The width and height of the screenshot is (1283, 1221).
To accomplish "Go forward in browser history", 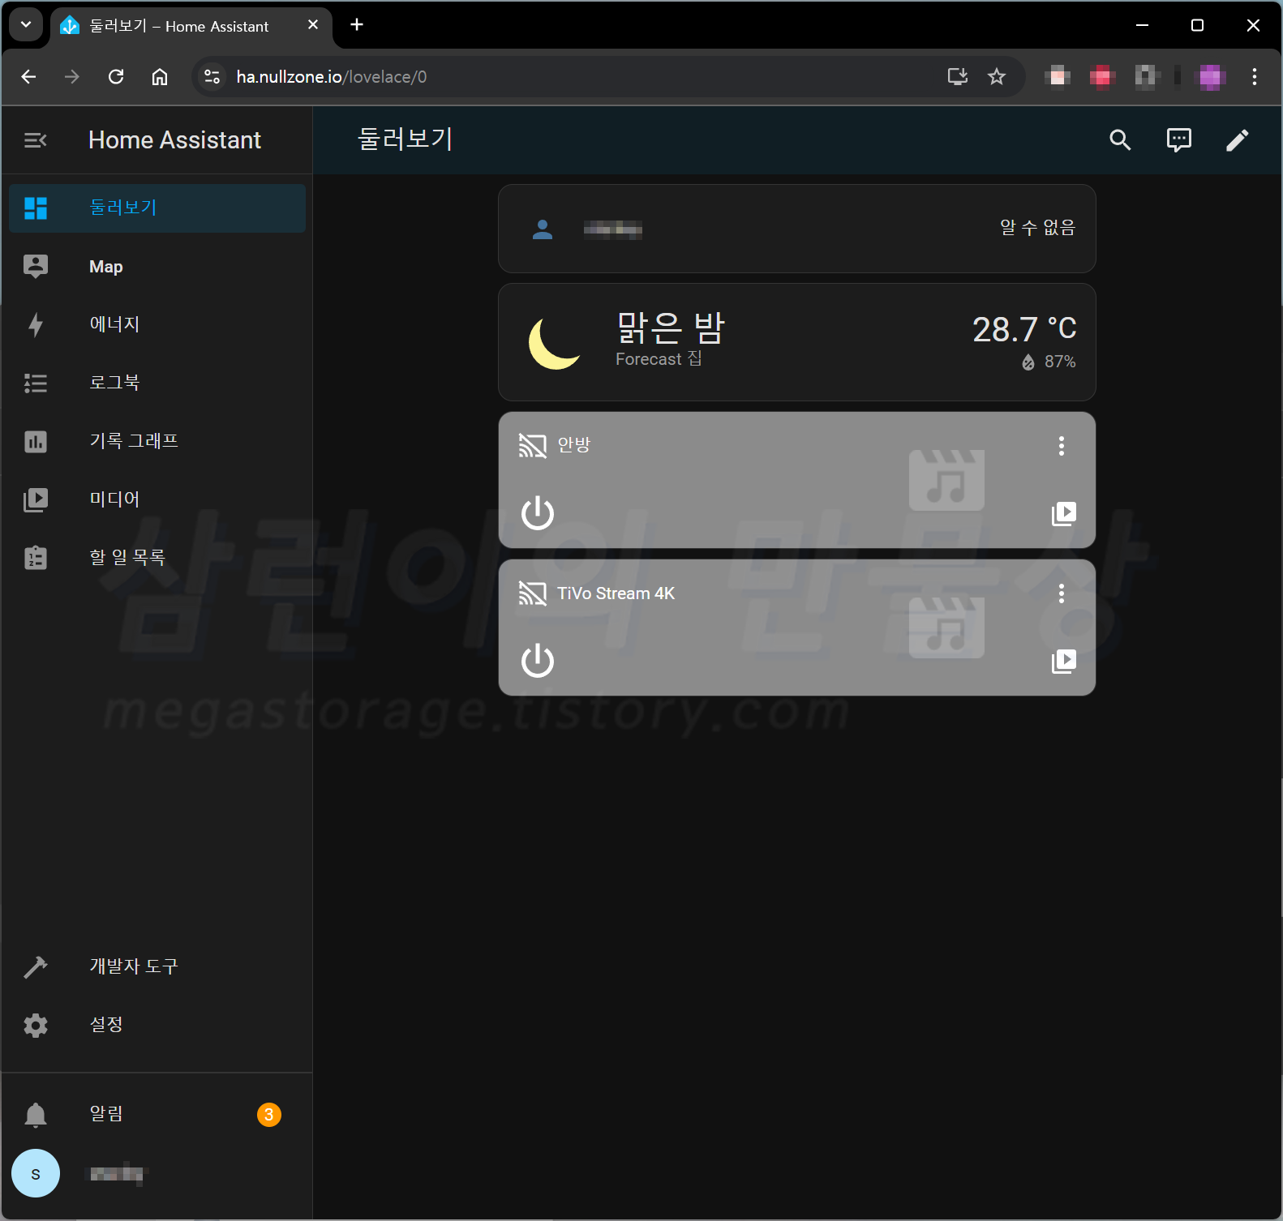I will [x=72, y=77].
